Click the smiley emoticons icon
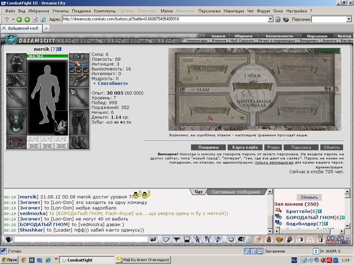Image resolution: width=354 pixels, height=265 pixels. [231, 239]
